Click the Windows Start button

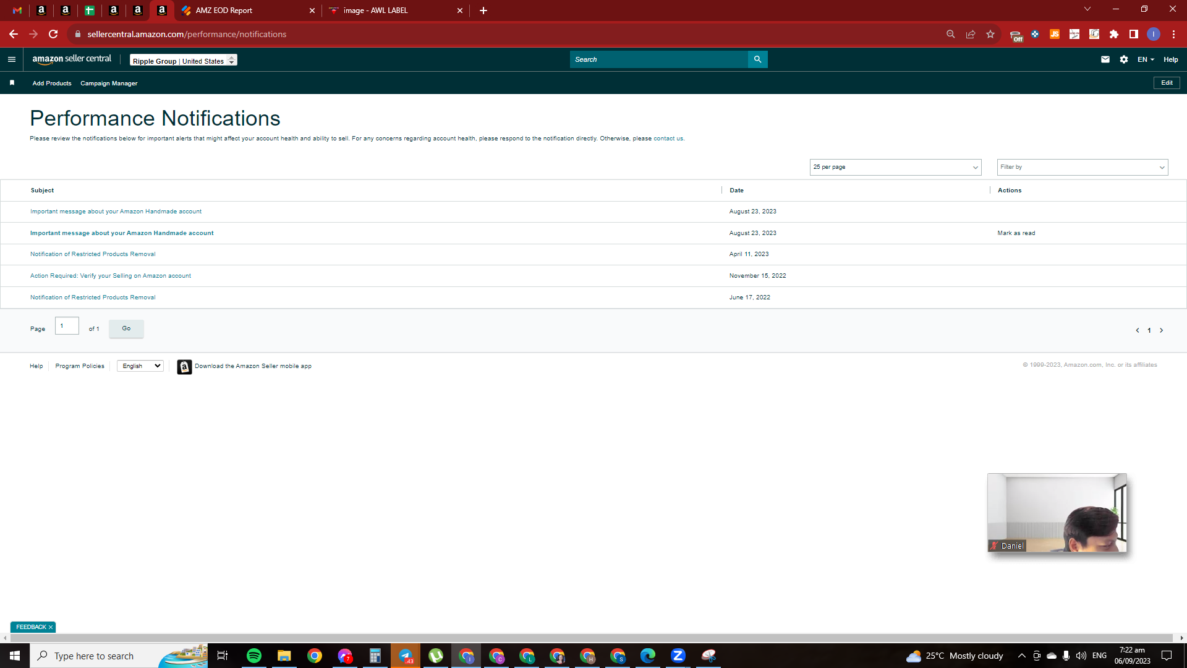point(15,656)
